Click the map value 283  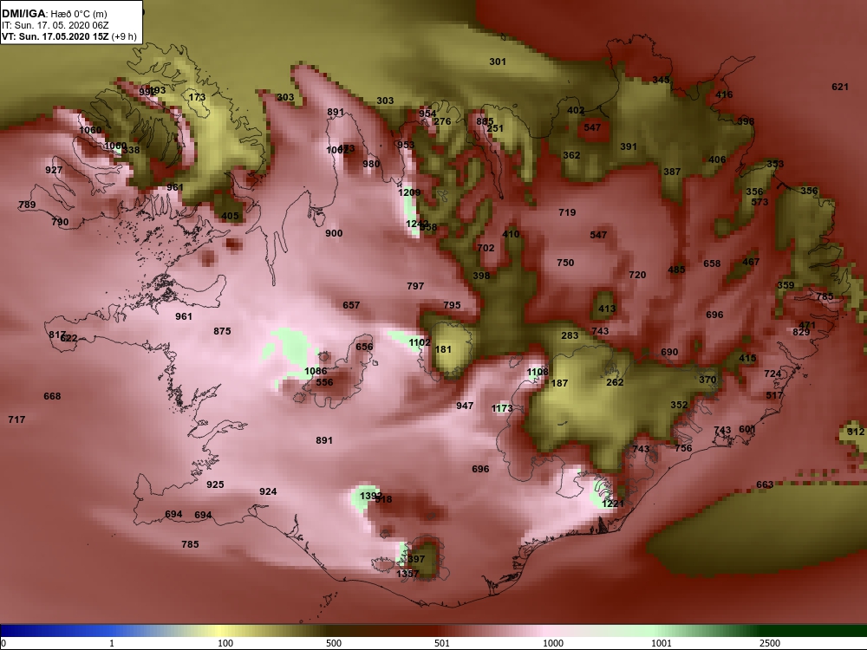[570, 335]
